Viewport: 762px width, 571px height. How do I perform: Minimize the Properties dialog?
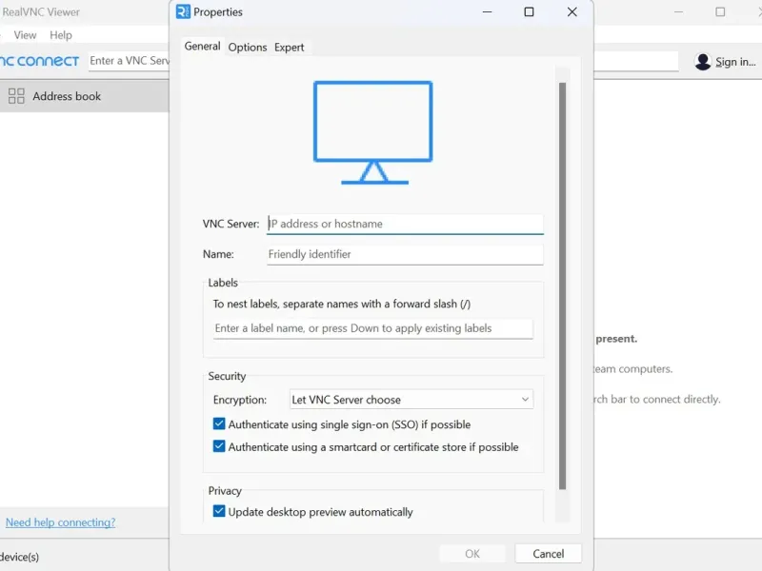[487, 11]
